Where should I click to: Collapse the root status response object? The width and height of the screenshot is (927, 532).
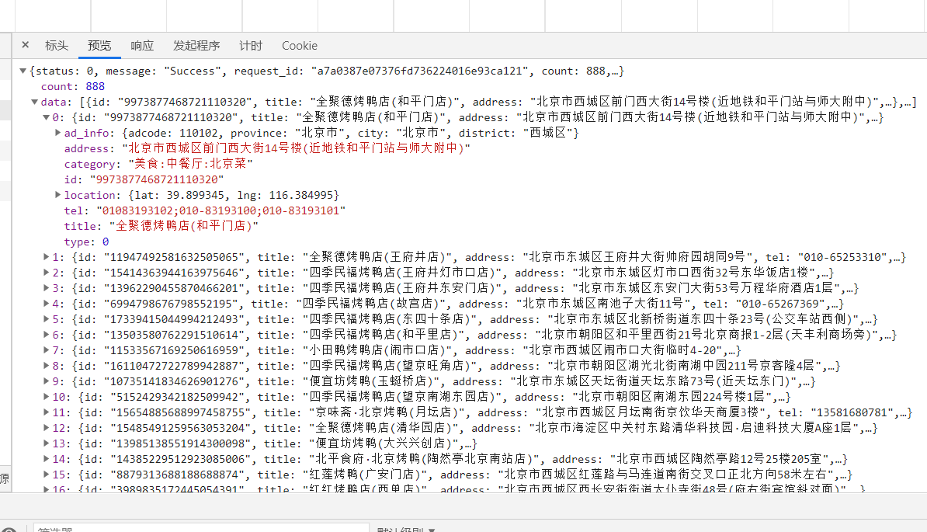23,71
